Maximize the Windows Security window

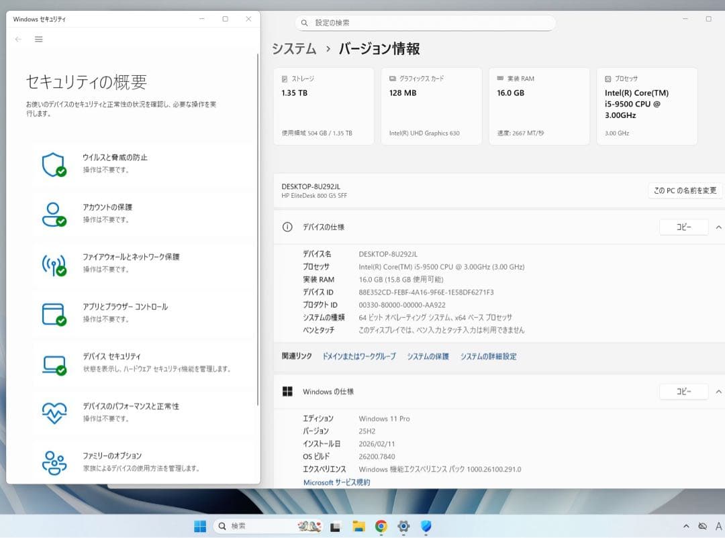(x=225, y=19)
